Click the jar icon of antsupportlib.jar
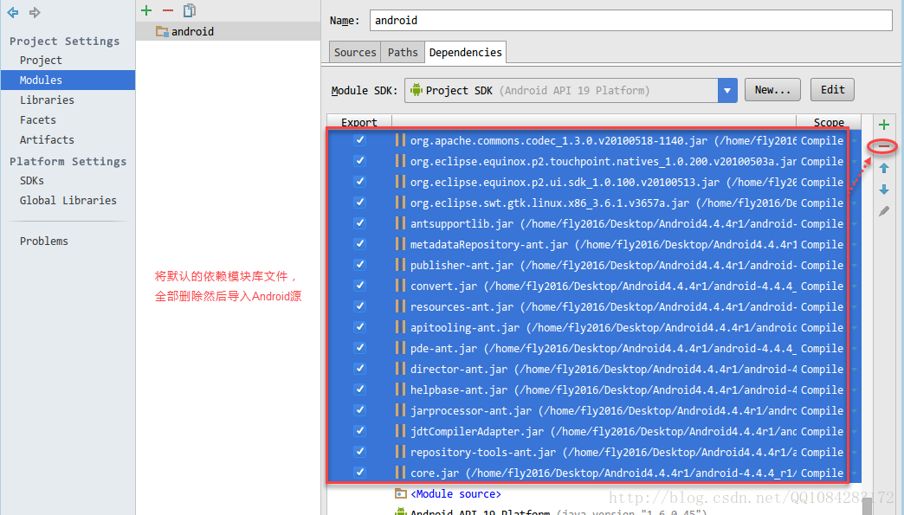 point(400,223)
